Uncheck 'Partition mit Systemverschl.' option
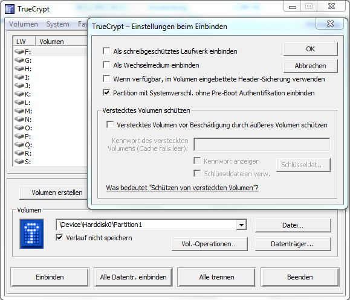 (106, 92)
